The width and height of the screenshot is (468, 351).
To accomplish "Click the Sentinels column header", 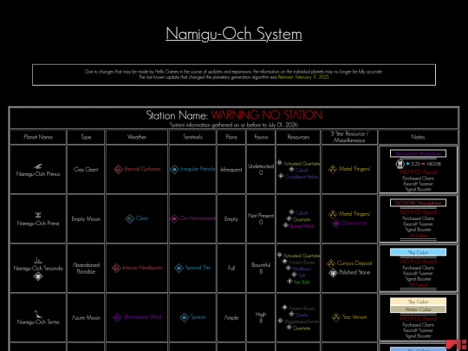I will [x=192, y=137].
